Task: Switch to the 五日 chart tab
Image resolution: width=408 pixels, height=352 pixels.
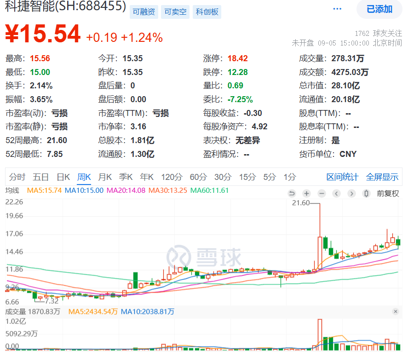Action: coord(40,177)
